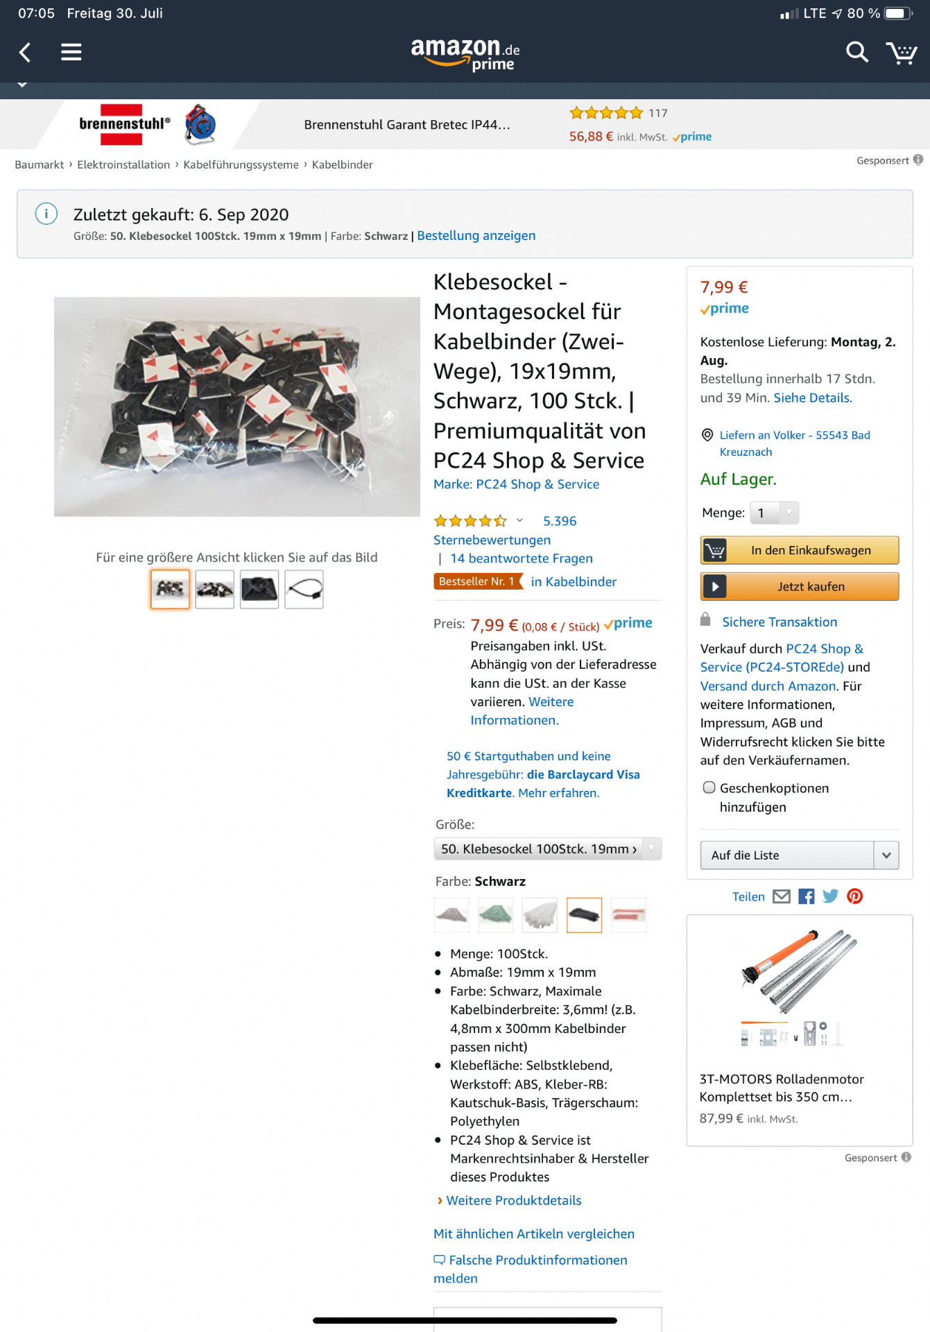Share on Twitter

pyautogui.click(x=830, y=896)
